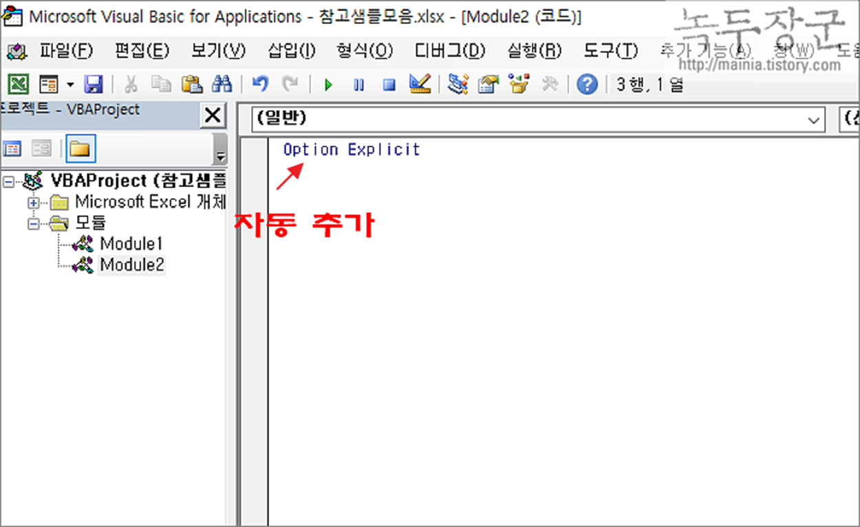Open the Object Browser toolbar icon
Viewport: 860px width, 527px height.
point(518,85)
